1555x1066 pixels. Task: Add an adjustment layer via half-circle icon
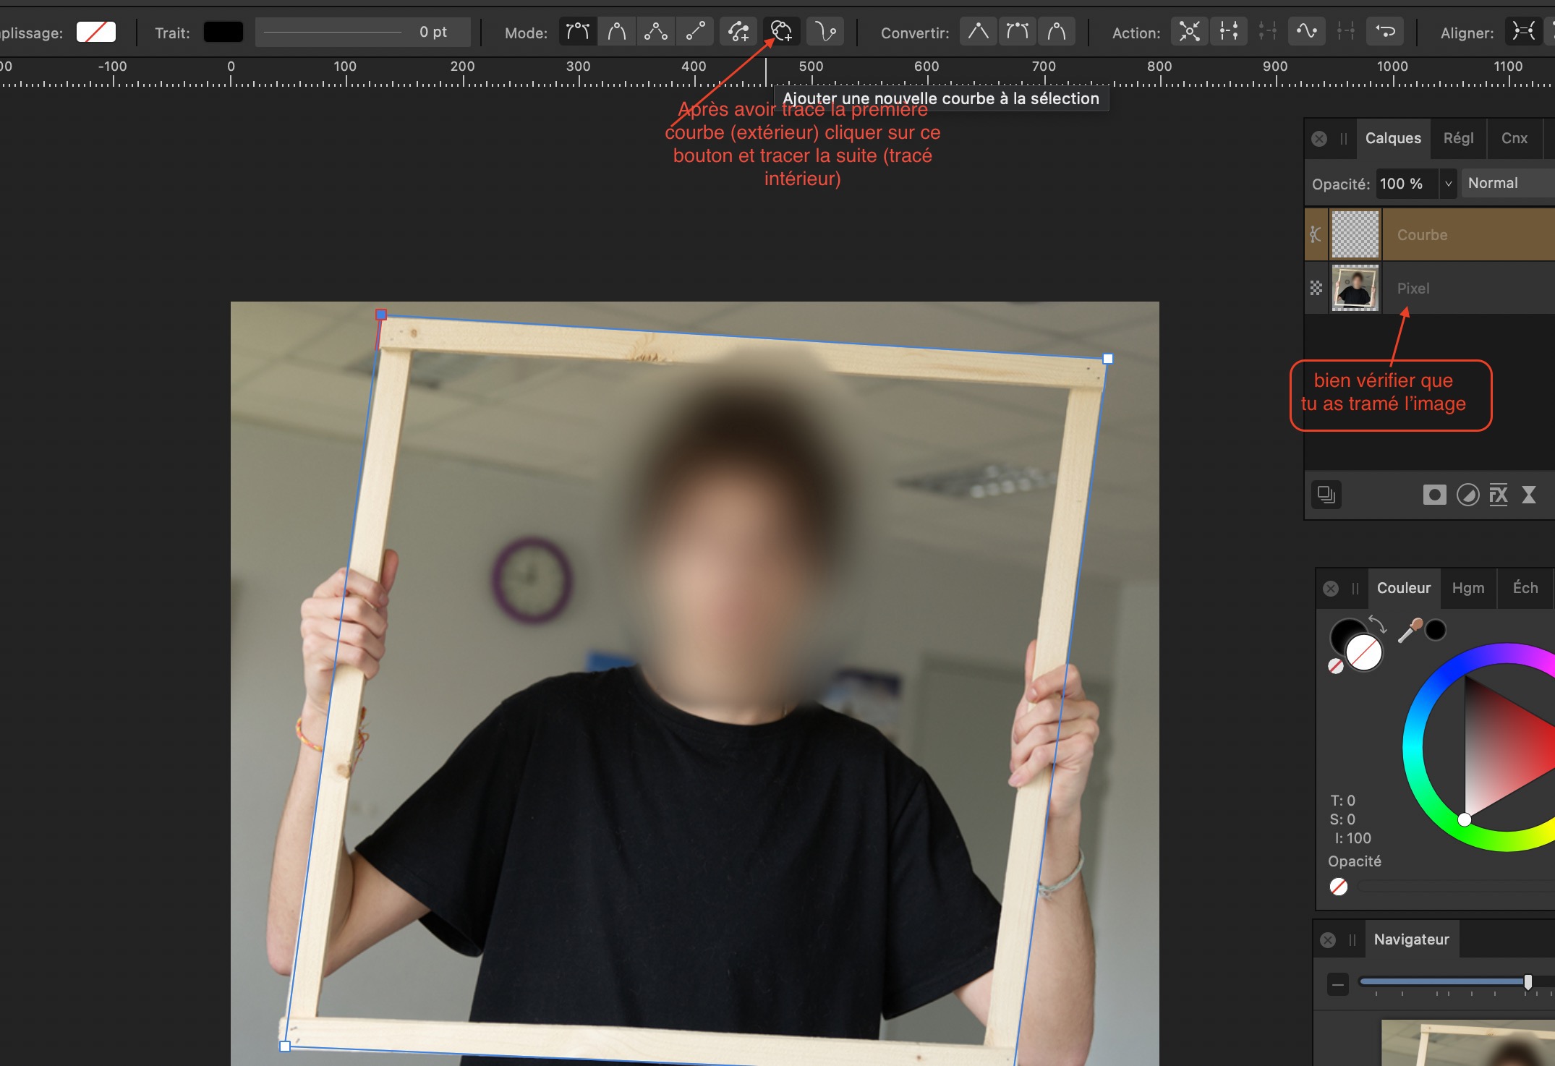[x=1467, y=495]
